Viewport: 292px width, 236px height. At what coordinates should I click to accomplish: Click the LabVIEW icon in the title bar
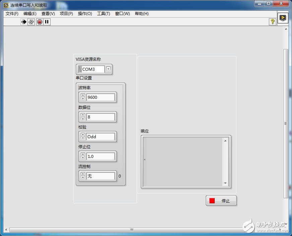[x=6, y=5]
